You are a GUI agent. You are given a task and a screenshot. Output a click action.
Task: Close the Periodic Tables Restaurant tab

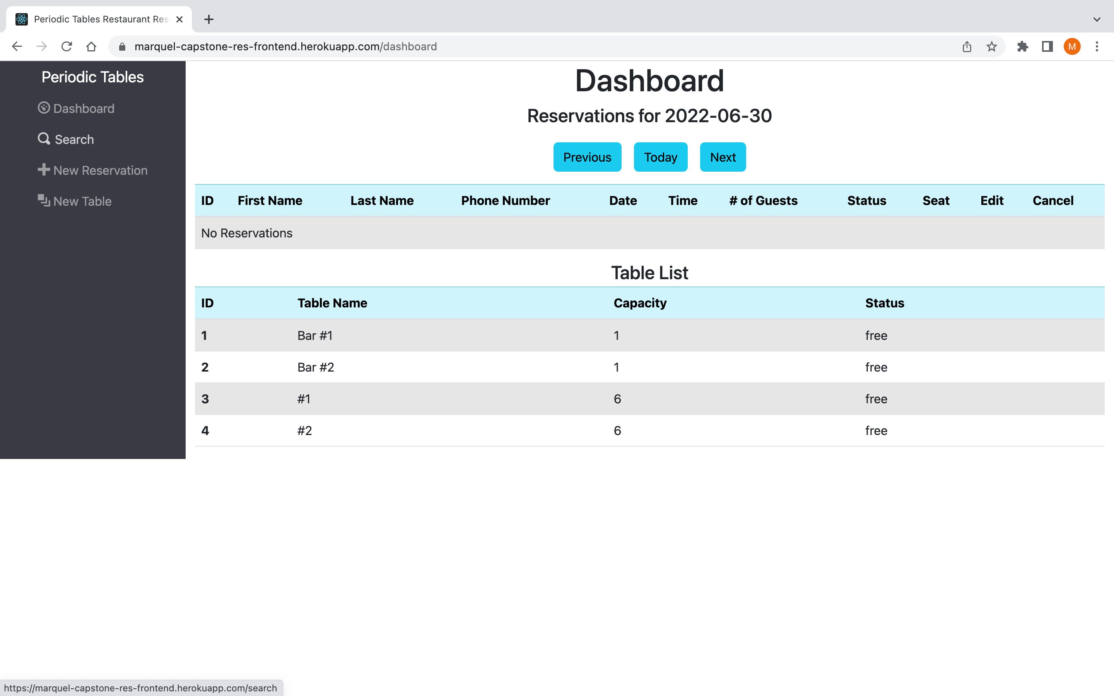point(179,19)
